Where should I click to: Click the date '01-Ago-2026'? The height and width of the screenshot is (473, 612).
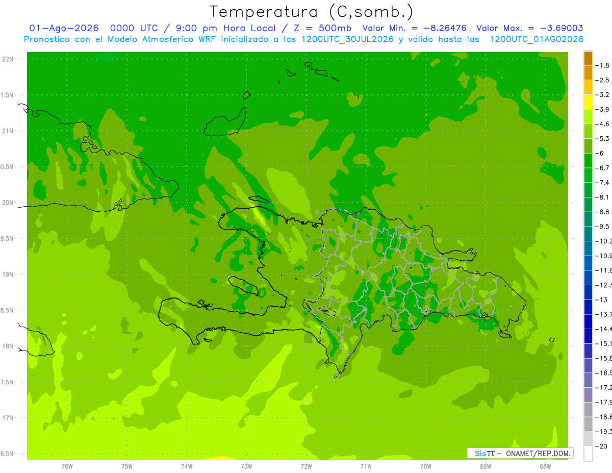coord(64,28)
